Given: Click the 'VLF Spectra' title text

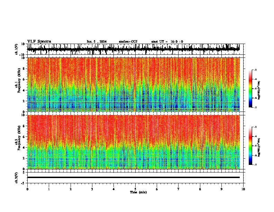Looking at the screenshot, I should point(39,42).
